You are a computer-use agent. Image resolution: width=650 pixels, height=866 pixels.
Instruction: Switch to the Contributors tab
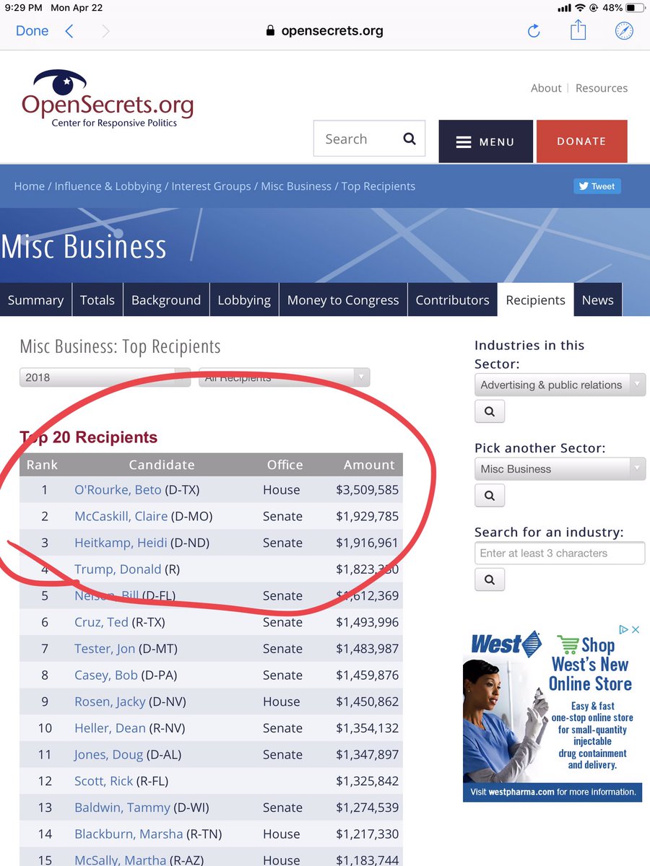pyautogui.click(x=452, y=300)
